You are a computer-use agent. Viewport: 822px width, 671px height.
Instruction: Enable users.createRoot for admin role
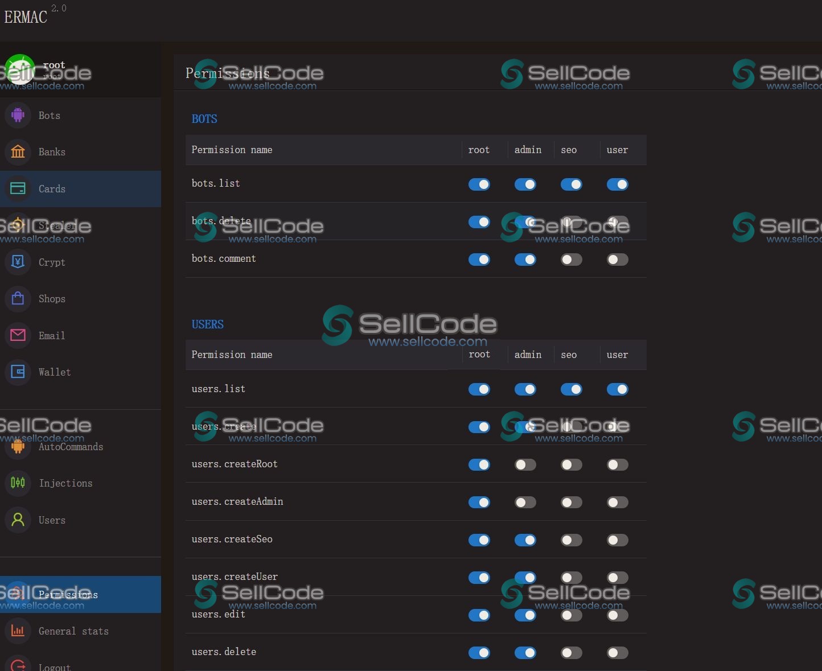coord(525,465)
